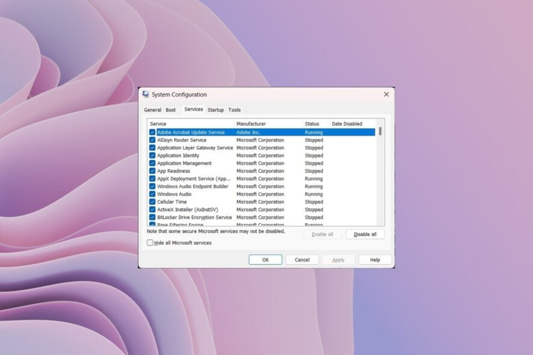The height and width of the screenshot is (355, 533).
Task: Toggle BitLocker Drive Encryption Service checkbox
Action: pyautogui.click(x=152, y=217)
